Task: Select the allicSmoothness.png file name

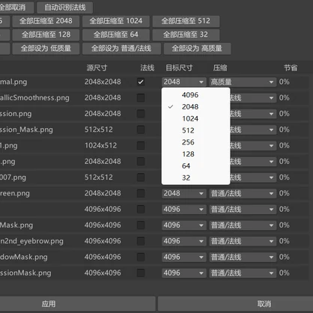Action: click(34, 98)
